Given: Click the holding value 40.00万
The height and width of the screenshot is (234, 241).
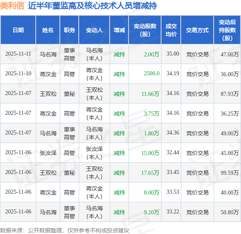Looking at the screenshot, I should click(230, 193).
